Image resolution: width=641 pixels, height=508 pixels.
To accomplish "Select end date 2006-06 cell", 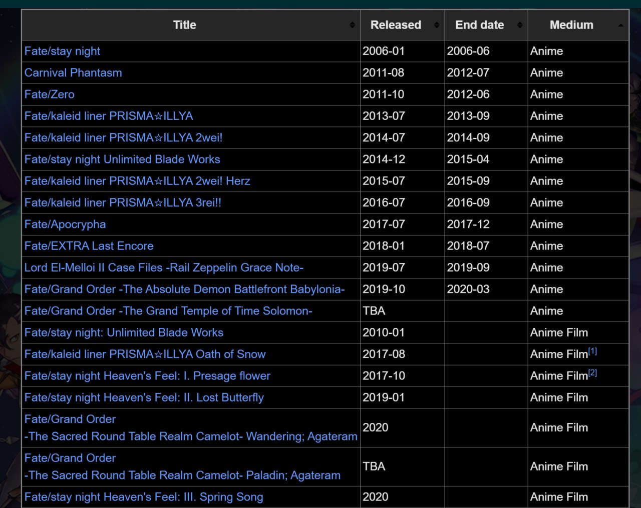I will pos(486,51).
